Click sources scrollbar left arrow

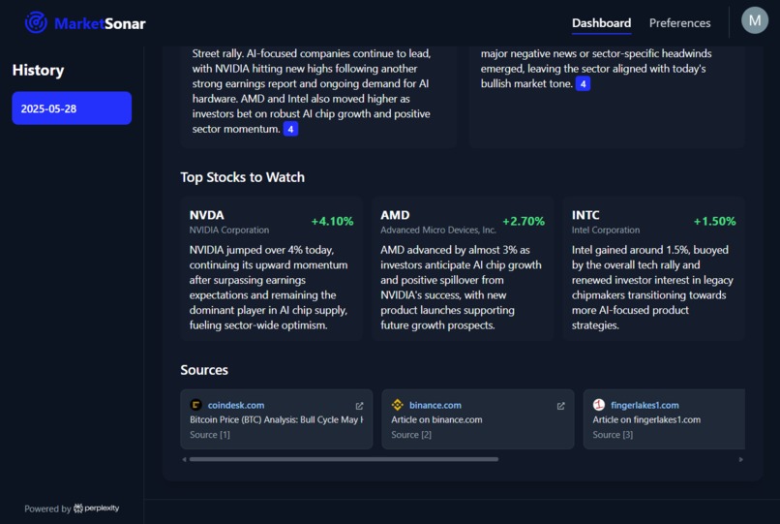[184, 459]
